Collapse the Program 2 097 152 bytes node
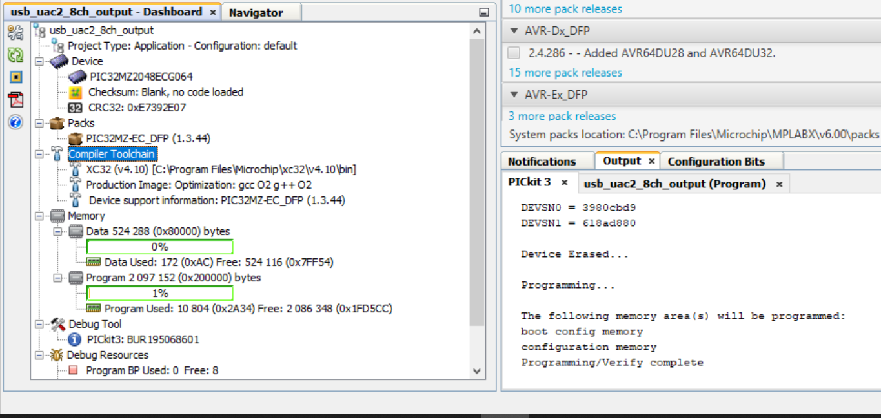 click(58, 278)
